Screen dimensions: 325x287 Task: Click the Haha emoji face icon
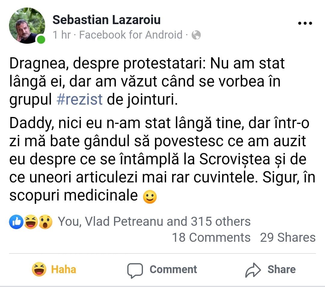(39, 269)
